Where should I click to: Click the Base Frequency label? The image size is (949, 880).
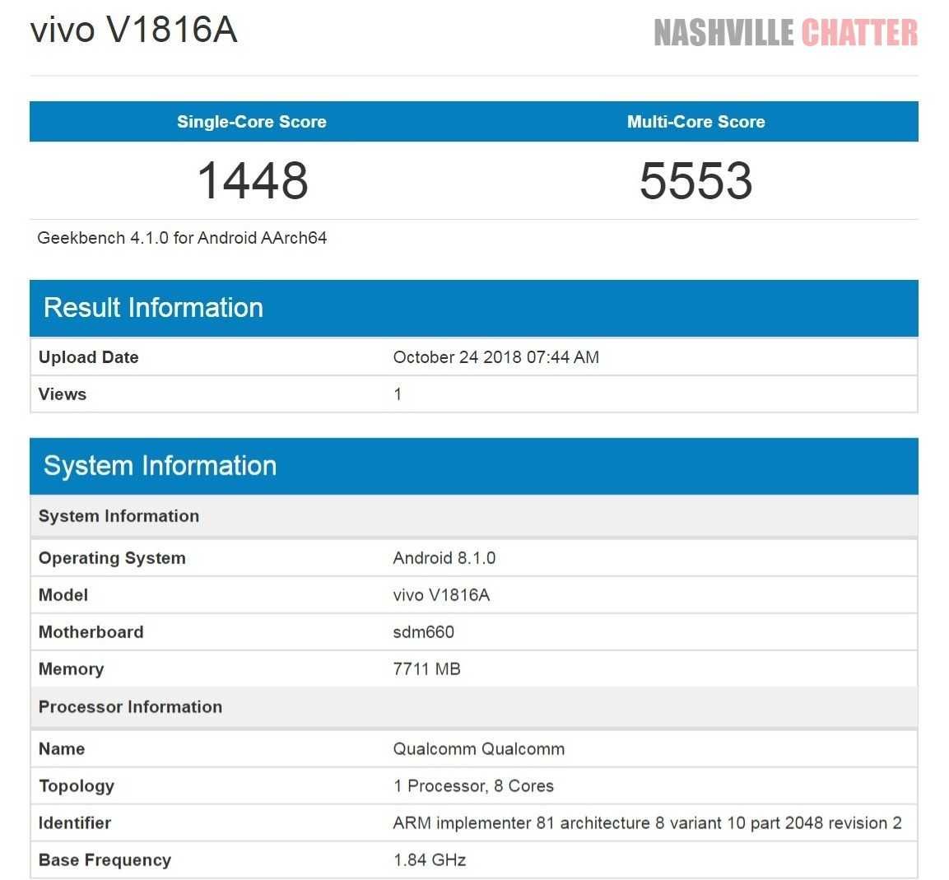(x=105, y=859)
